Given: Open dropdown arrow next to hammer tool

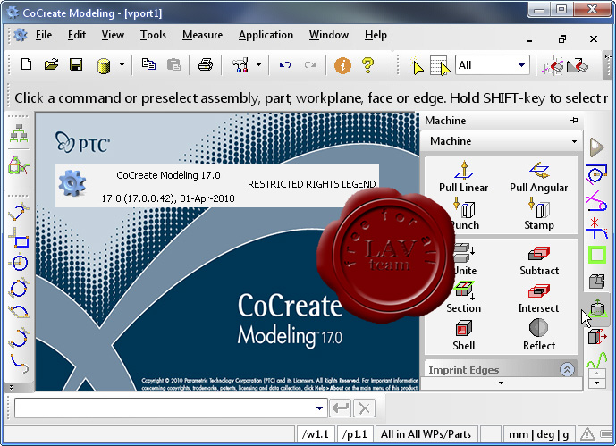Looking at the screenshot, I should (x=258, y=64).
